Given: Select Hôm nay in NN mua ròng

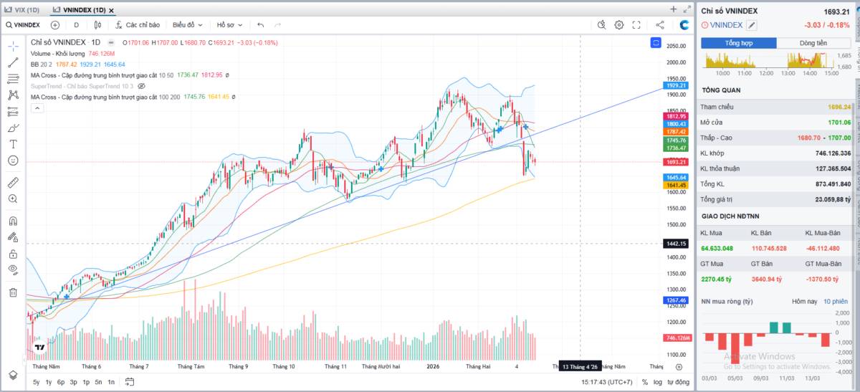Looking at the screenshot, I should pyautogui.click(x=804, y=302).
